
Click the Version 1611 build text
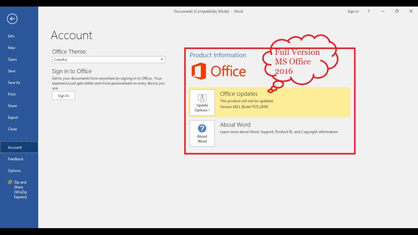tap(244, 107)
